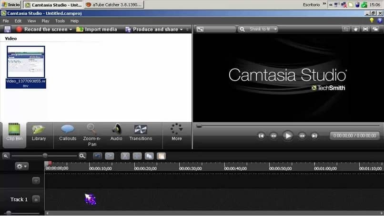
Task: Click the Camtasia Studio taskbar button
Action: 53,5
